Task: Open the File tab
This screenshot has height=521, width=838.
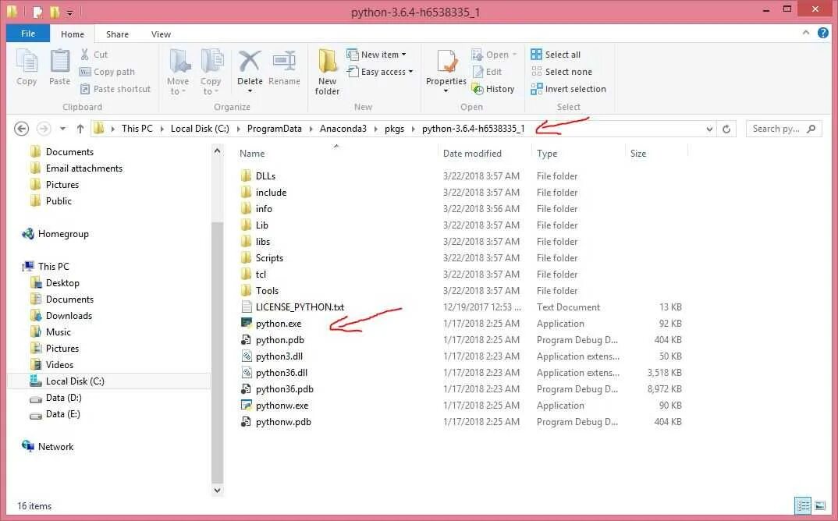Action: (28, 34)
